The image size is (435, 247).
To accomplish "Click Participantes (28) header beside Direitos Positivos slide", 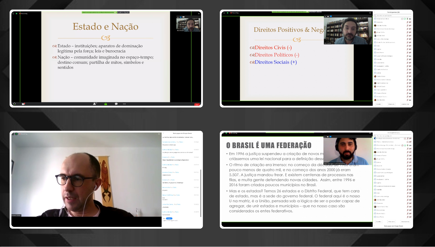I will (393, 13).
